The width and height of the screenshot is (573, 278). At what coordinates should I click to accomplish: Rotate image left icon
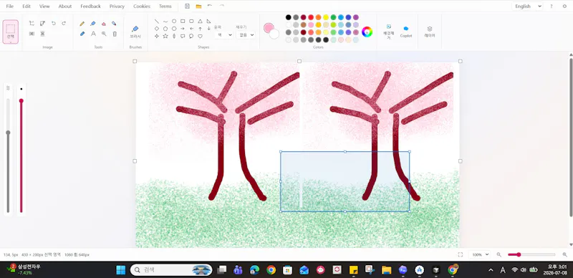pos(53,23)
